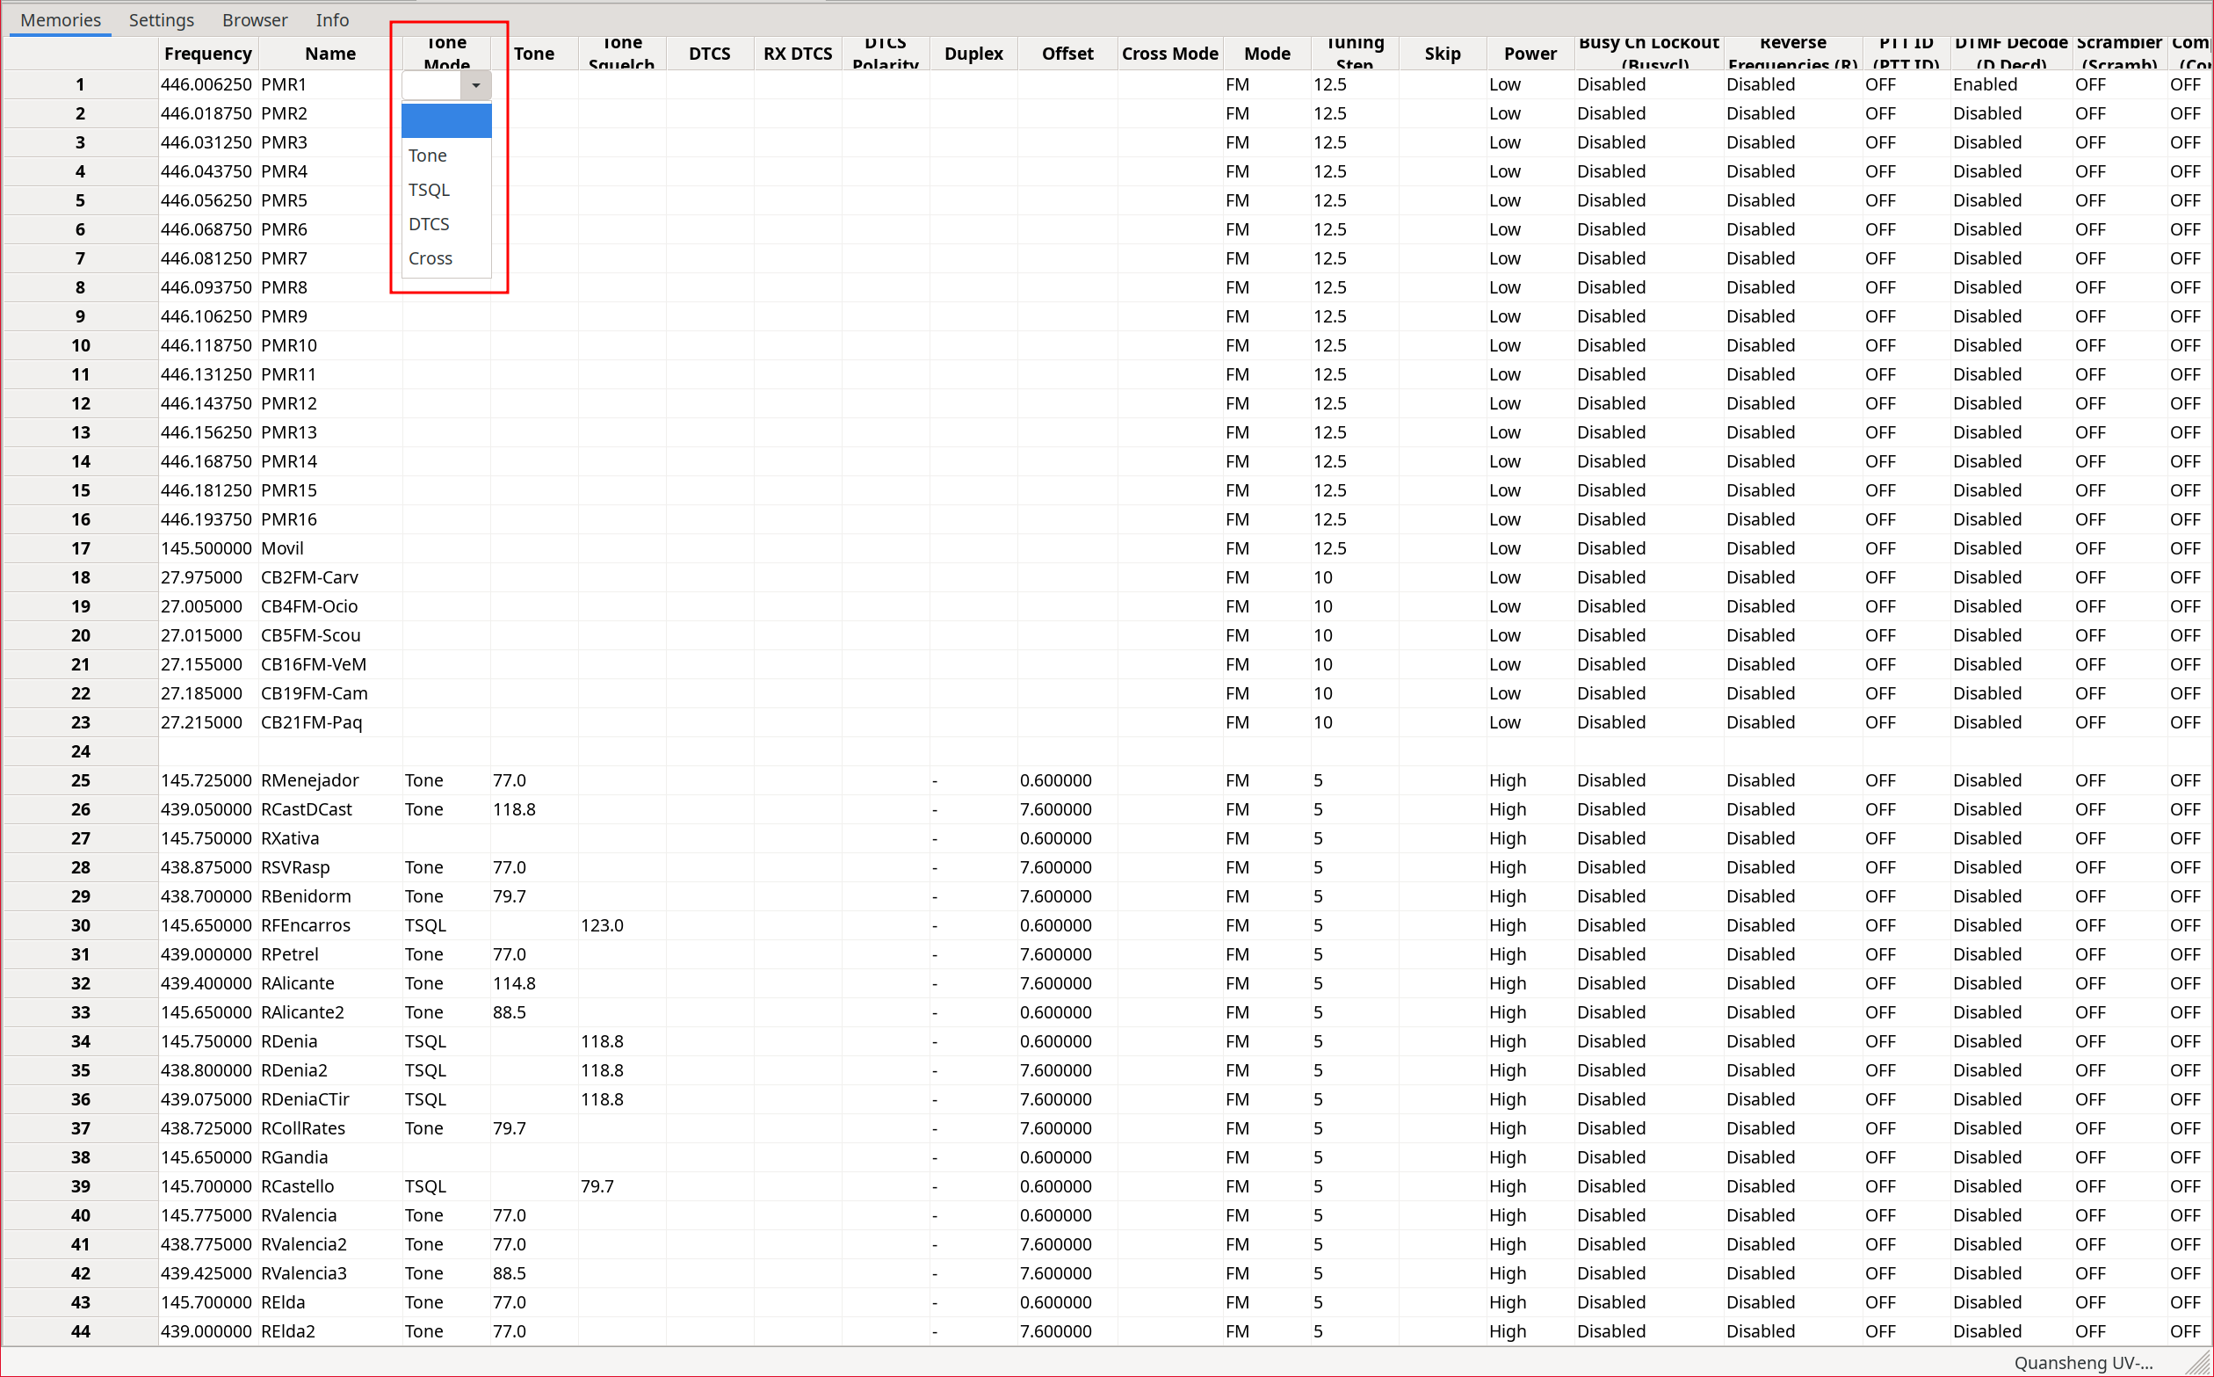
Task: Open the Info tab
Action: tap(331, 20)
